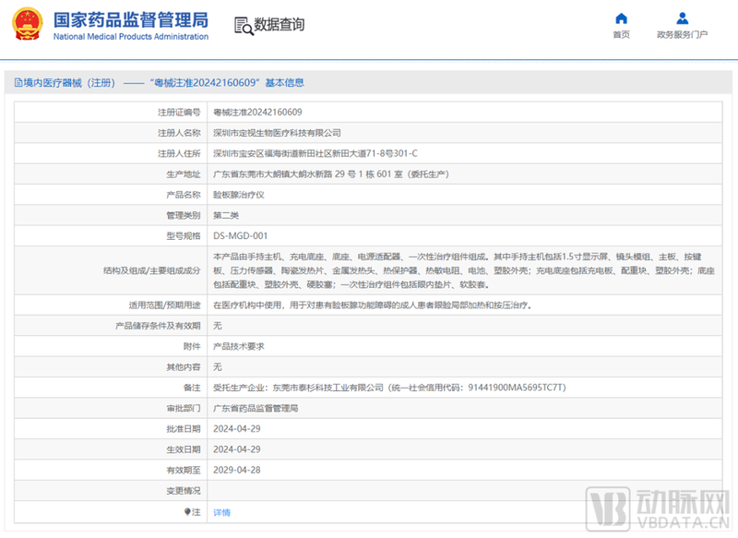738x538 pixels.
Task: Open the 政务服务门户 user portal icon
Action: tap(682, 18)
